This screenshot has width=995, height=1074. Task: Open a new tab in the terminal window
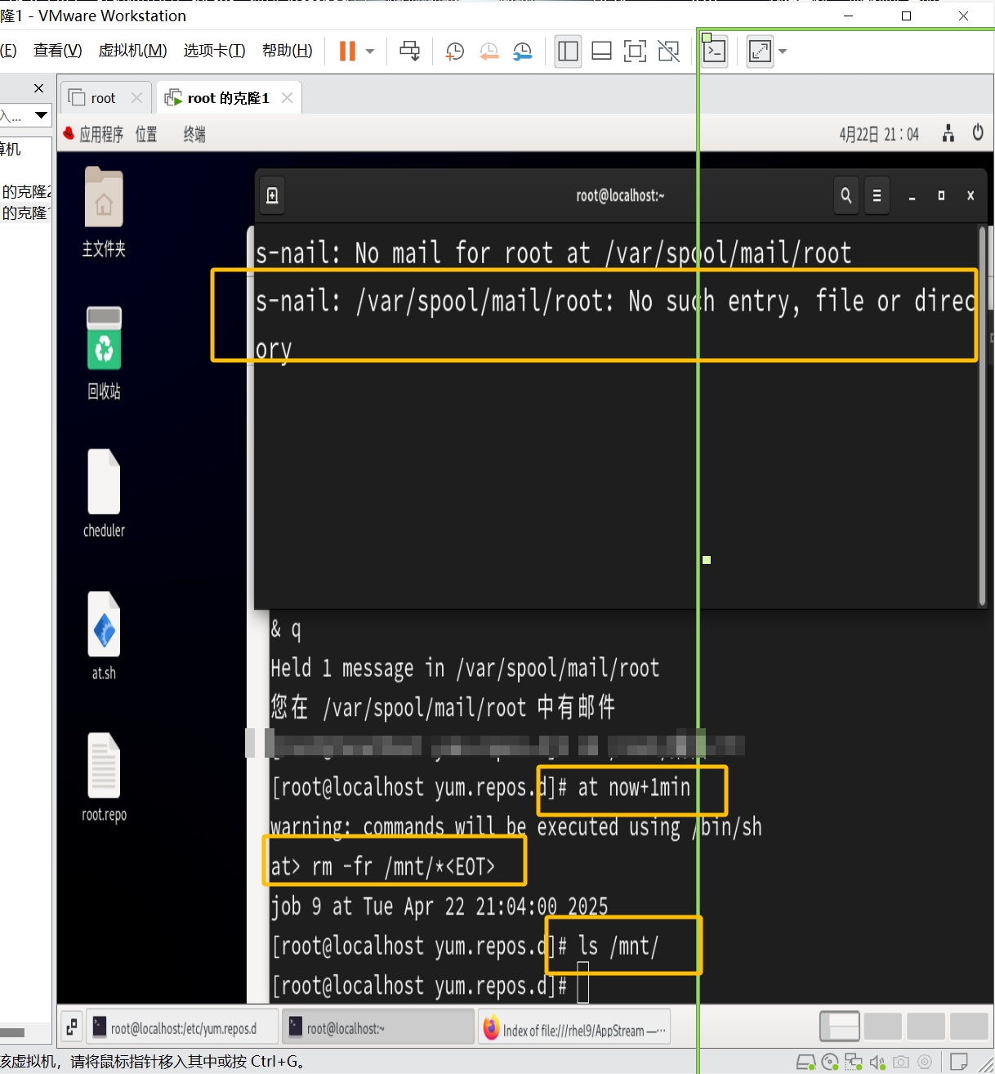pos(273,195)
